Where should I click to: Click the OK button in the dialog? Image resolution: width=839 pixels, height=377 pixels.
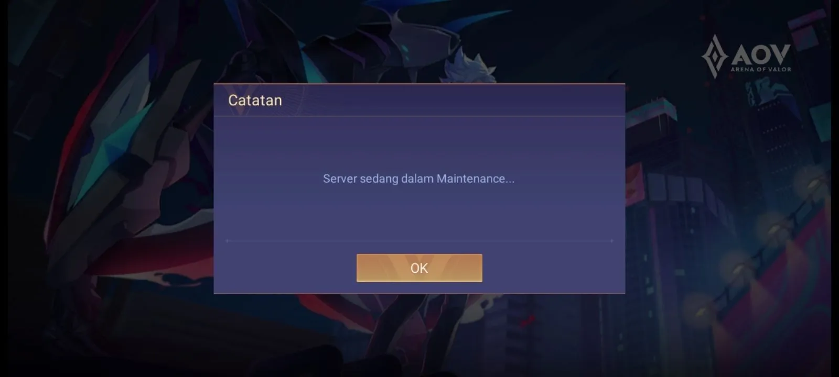tap(419, 268)
